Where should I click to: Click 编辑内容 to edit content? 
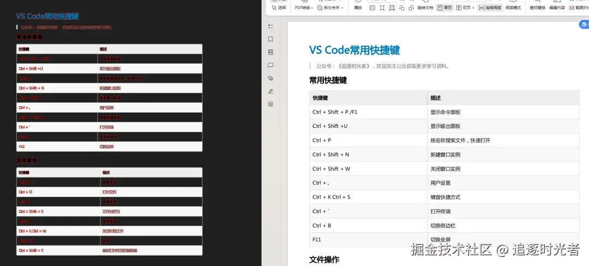coord(557,8)
